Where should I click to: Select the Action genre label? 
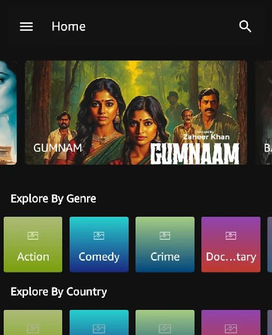(33, 256)
